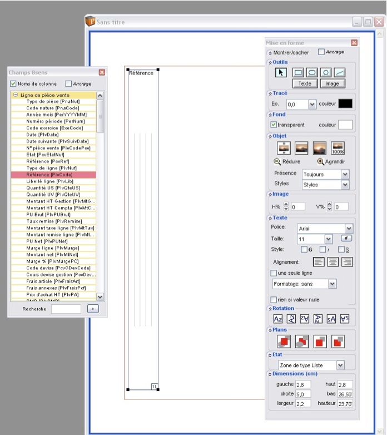Image resolution: width=387 pixels, height=435 pixels.
Task: Click the Recherche search field
Action: [x=66, y=309]
